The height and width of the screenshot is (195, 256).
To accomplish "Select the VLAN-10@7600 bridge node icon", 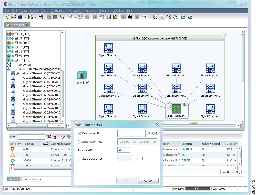I will pos(177,109).
